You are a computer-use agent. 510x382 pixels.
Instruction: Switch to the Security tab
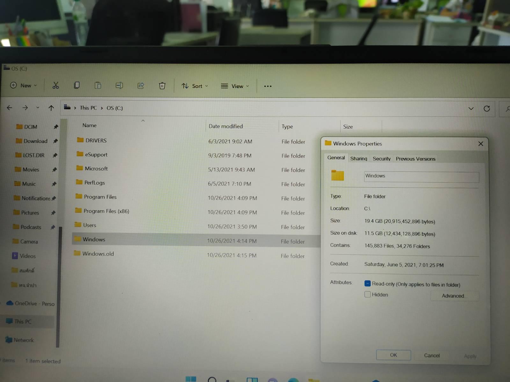382,159
